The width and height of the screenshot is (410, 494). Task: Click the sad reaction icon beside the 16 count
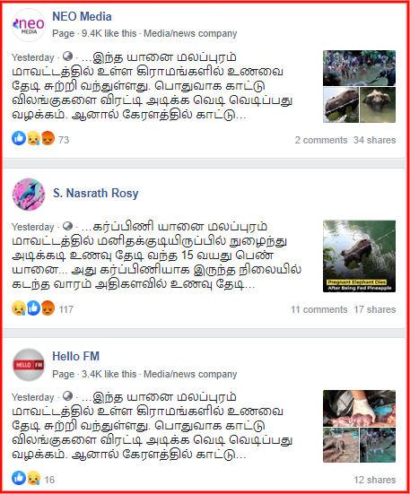pos(33,478)
